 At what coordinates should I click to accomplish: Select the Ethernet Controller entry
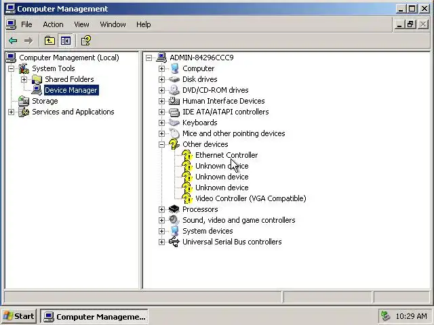pos(226,155)
